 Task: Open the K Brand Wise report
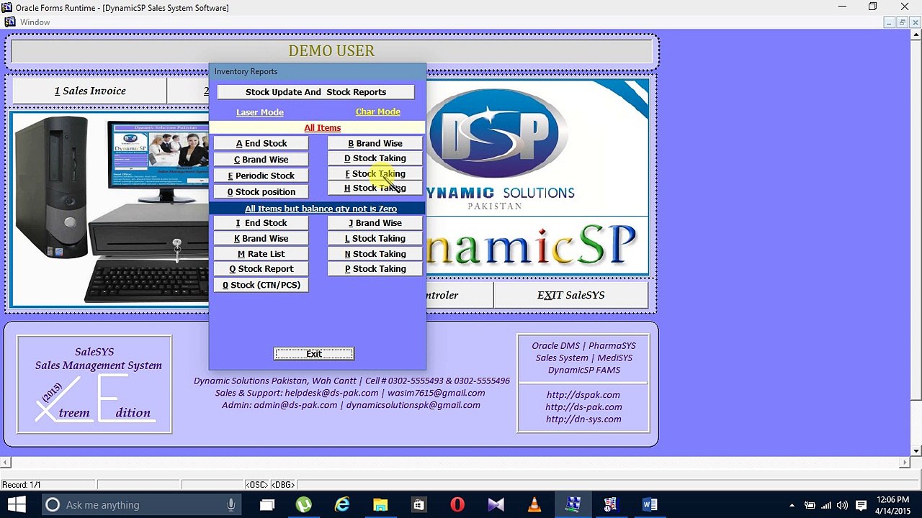(x=261, y=239)
